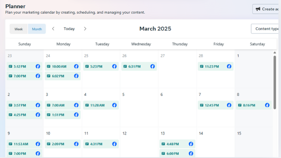281x158 pixels.
Task: Click Facebook icon on 10:00 AM post
Action: 76,66
